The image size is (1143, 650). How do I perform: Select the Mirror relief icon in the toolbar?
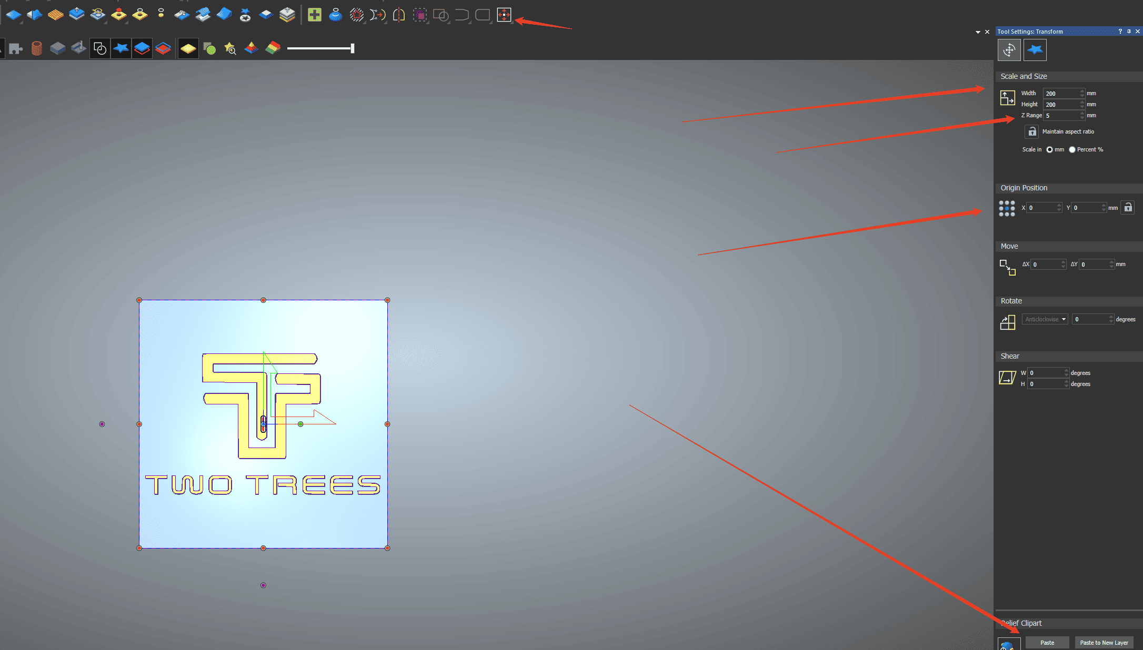[x=399, y=15]
